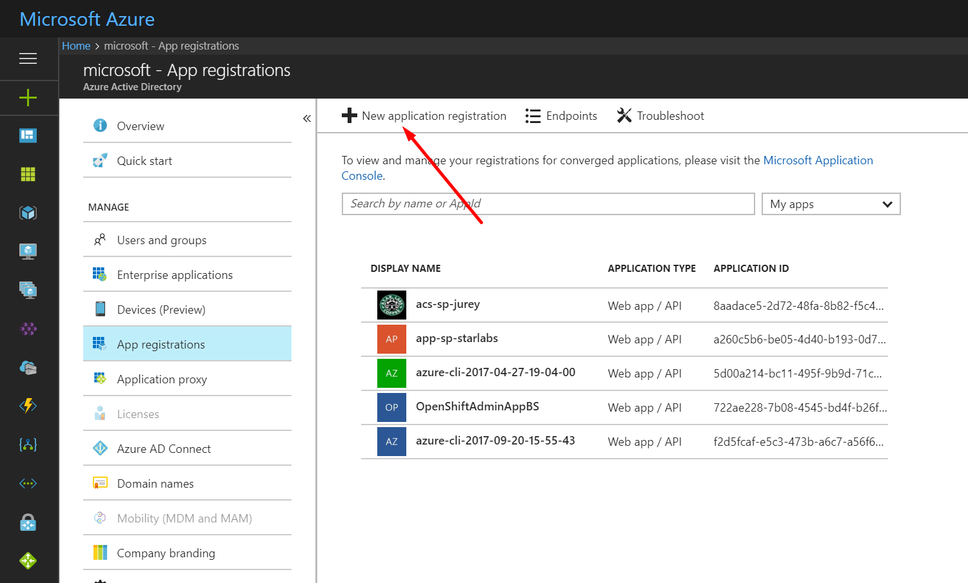Open the hamburger menu icon
The image size is (968, 583).
28,59
